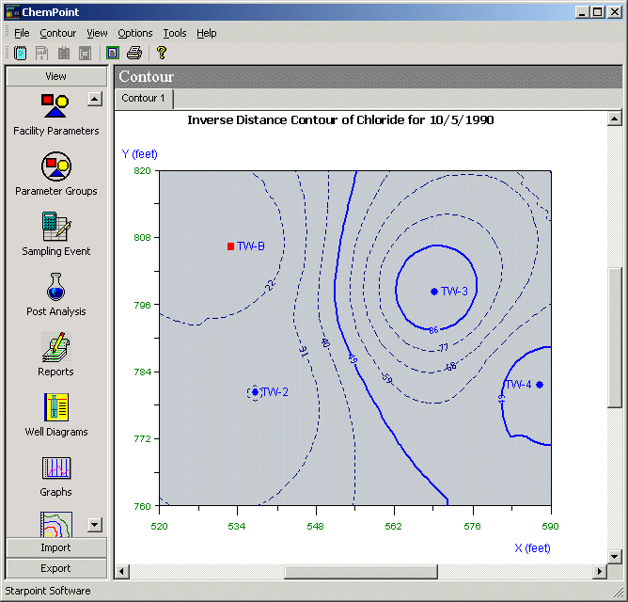Click the printer icon in toolbar
628x602 pixels.
tap(133, 53)
